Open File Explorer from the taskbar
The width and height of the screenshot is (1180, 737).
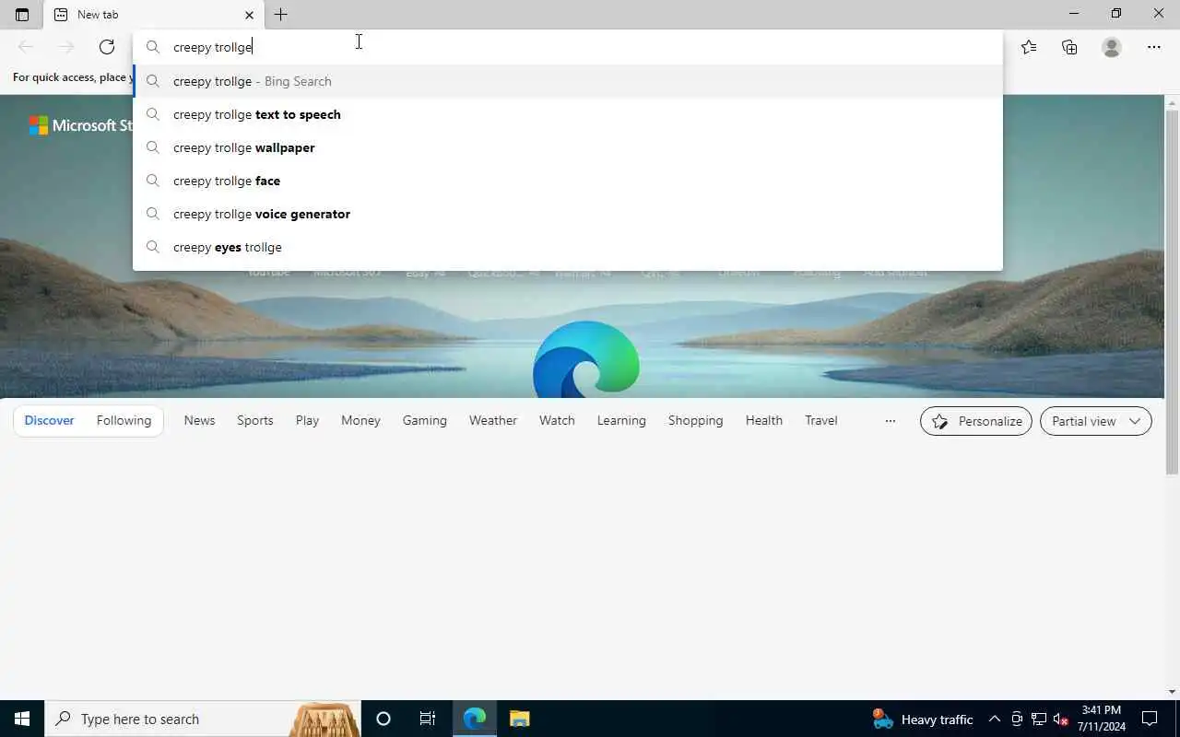point(519,719)
